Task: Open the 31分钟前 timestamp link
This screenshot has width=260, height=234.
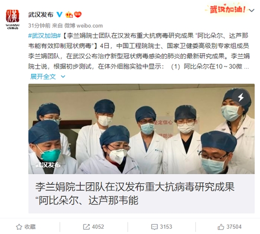Action: (x=39, y=26)
